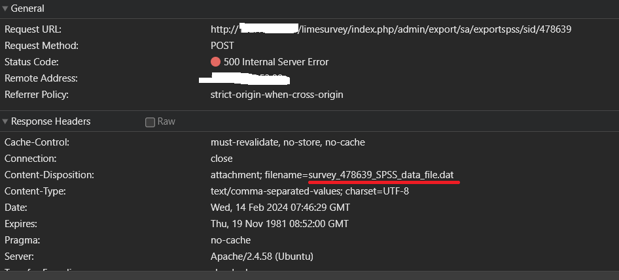This screenshot has height=280, width=619.
Task: Click the red status code indicator dot
Action: tap(215, 62)
